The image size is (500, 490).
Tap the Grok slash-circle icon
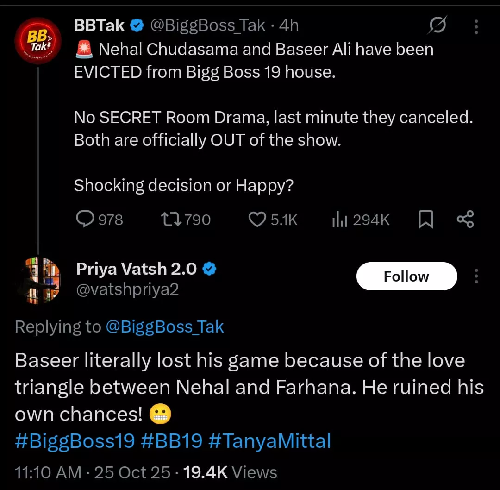tap(437, 25)
